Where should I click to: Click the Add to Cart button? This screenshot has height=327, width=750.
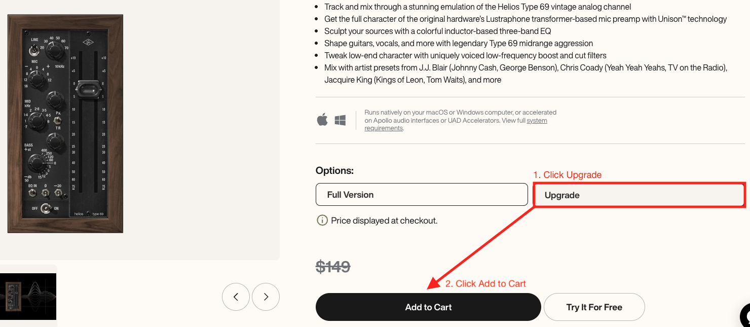point(428,307)
